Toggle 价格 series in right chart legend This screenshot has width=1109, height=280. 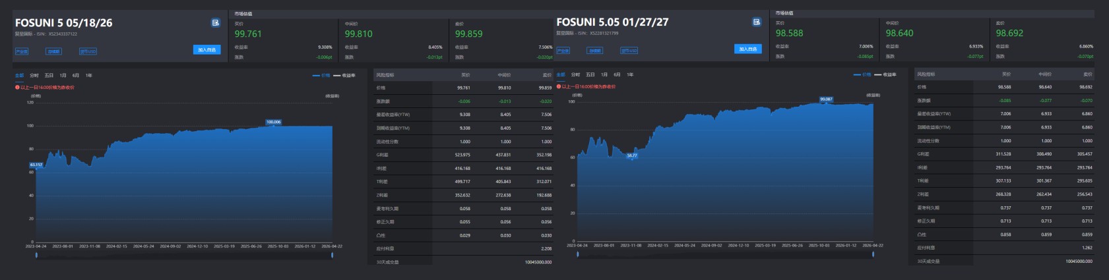coord(862,75)
